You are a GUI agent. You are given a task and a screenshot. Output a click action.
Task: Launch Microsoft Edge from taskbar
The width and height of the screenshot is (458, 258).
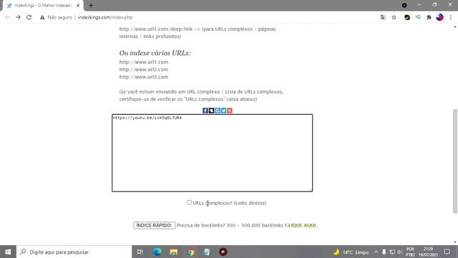pos(157,252)
